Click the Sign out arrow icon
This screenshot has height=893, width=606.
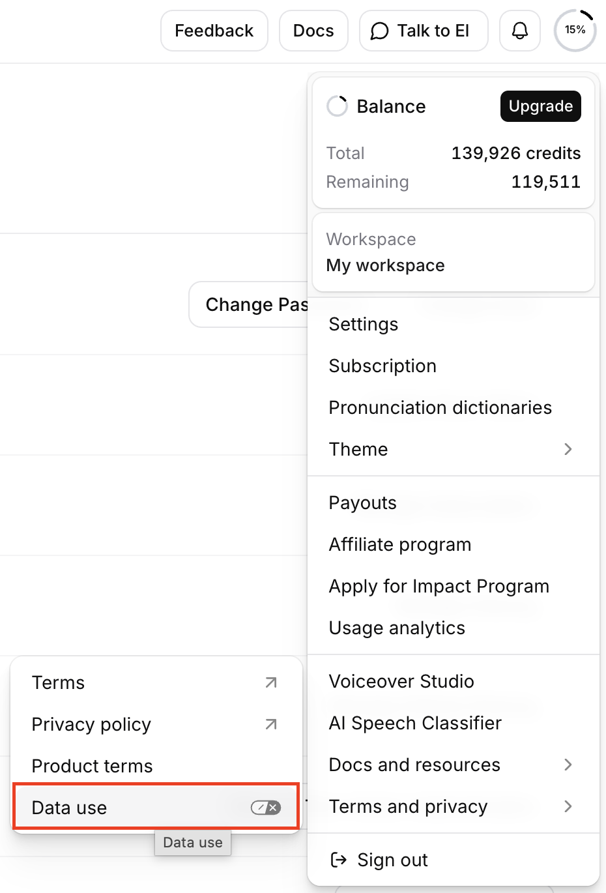(338, 860)
